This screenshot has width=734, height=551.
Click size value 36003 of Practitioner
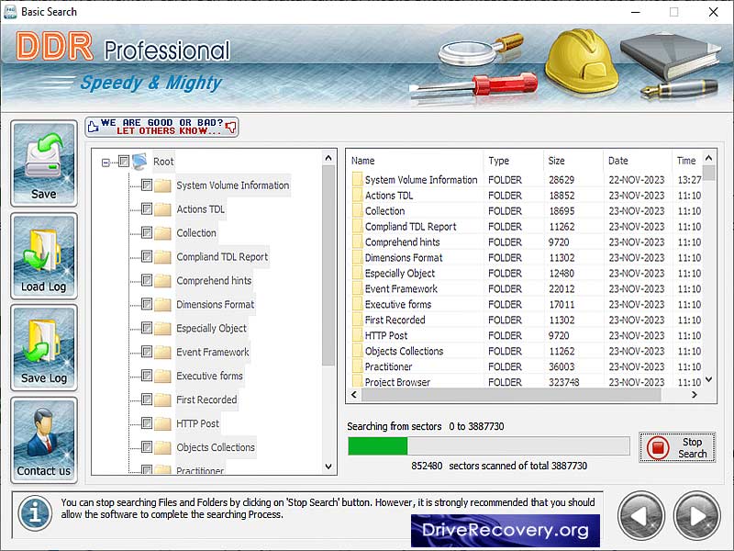562,366
